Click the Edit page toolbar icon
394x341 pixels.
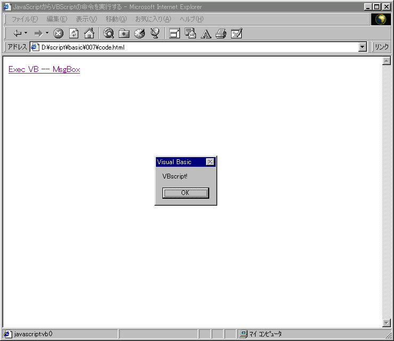[x=236, y=33]
